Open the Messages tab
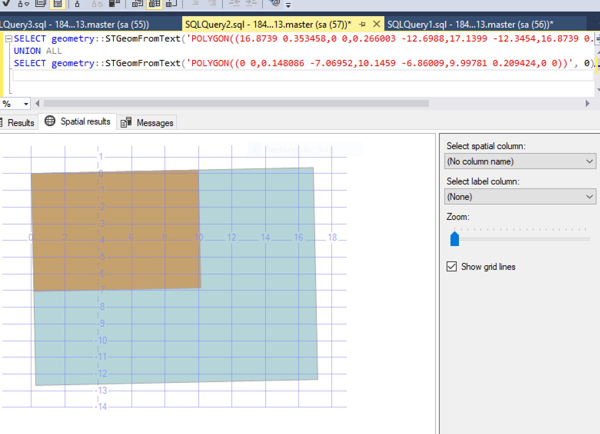600x434 pixels. point(146,123)
